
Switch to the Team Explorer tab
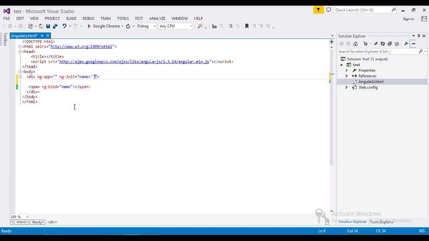[381, 222]
